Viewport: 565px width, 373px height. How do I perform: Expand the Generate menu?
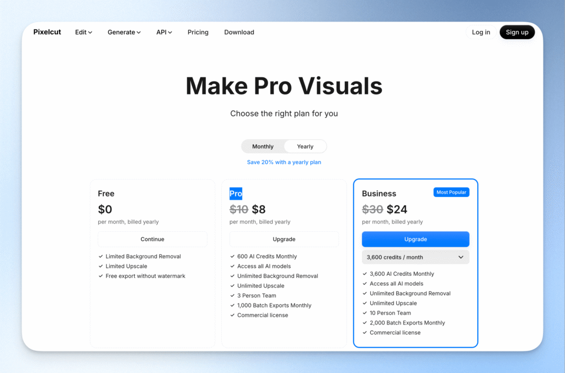(124, 32)
